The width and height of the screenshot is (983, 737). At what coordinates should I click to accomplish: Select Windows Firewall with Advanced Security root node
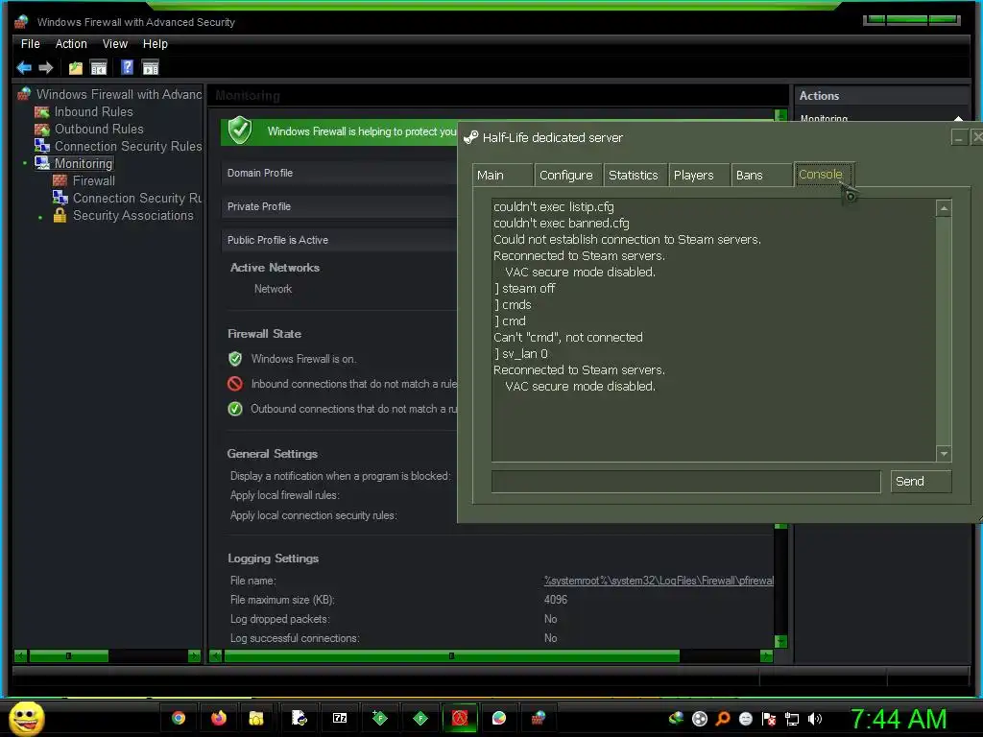118,95
